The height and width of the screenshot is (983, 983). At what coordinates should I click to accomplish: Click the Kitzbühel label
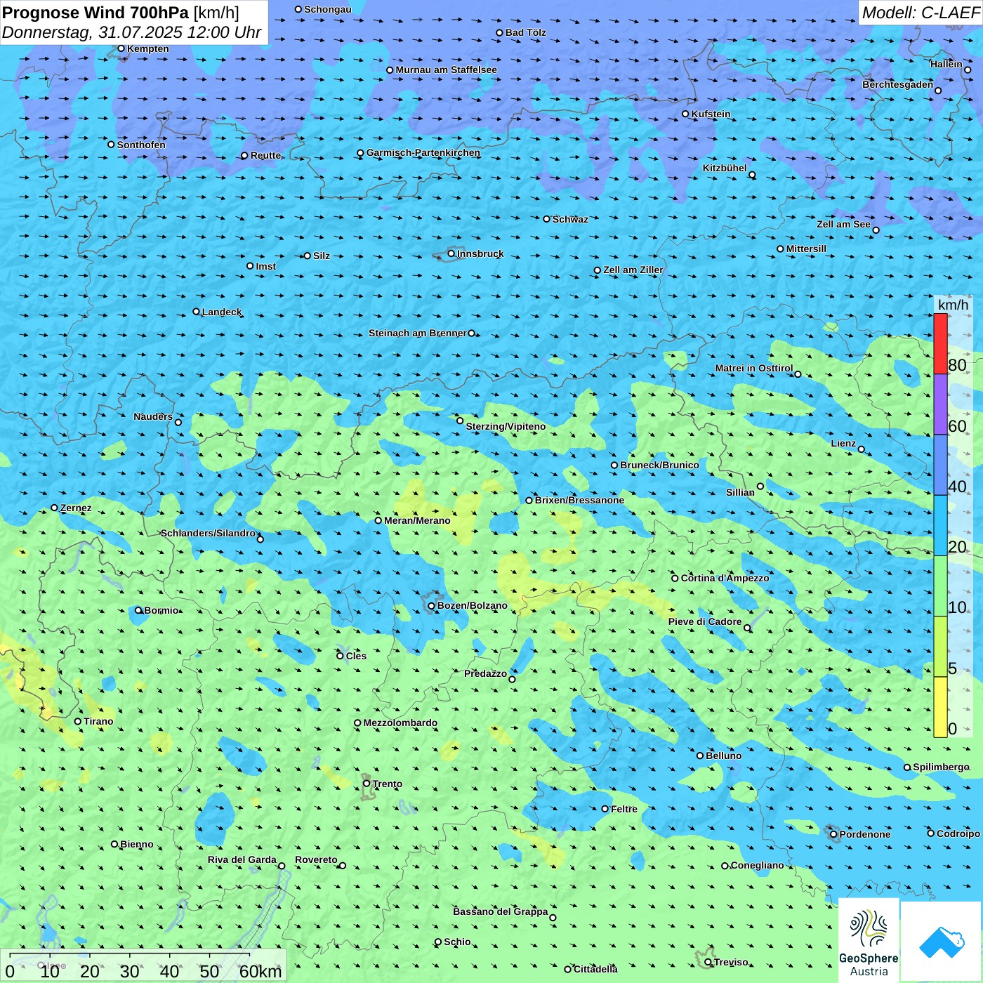725,168
